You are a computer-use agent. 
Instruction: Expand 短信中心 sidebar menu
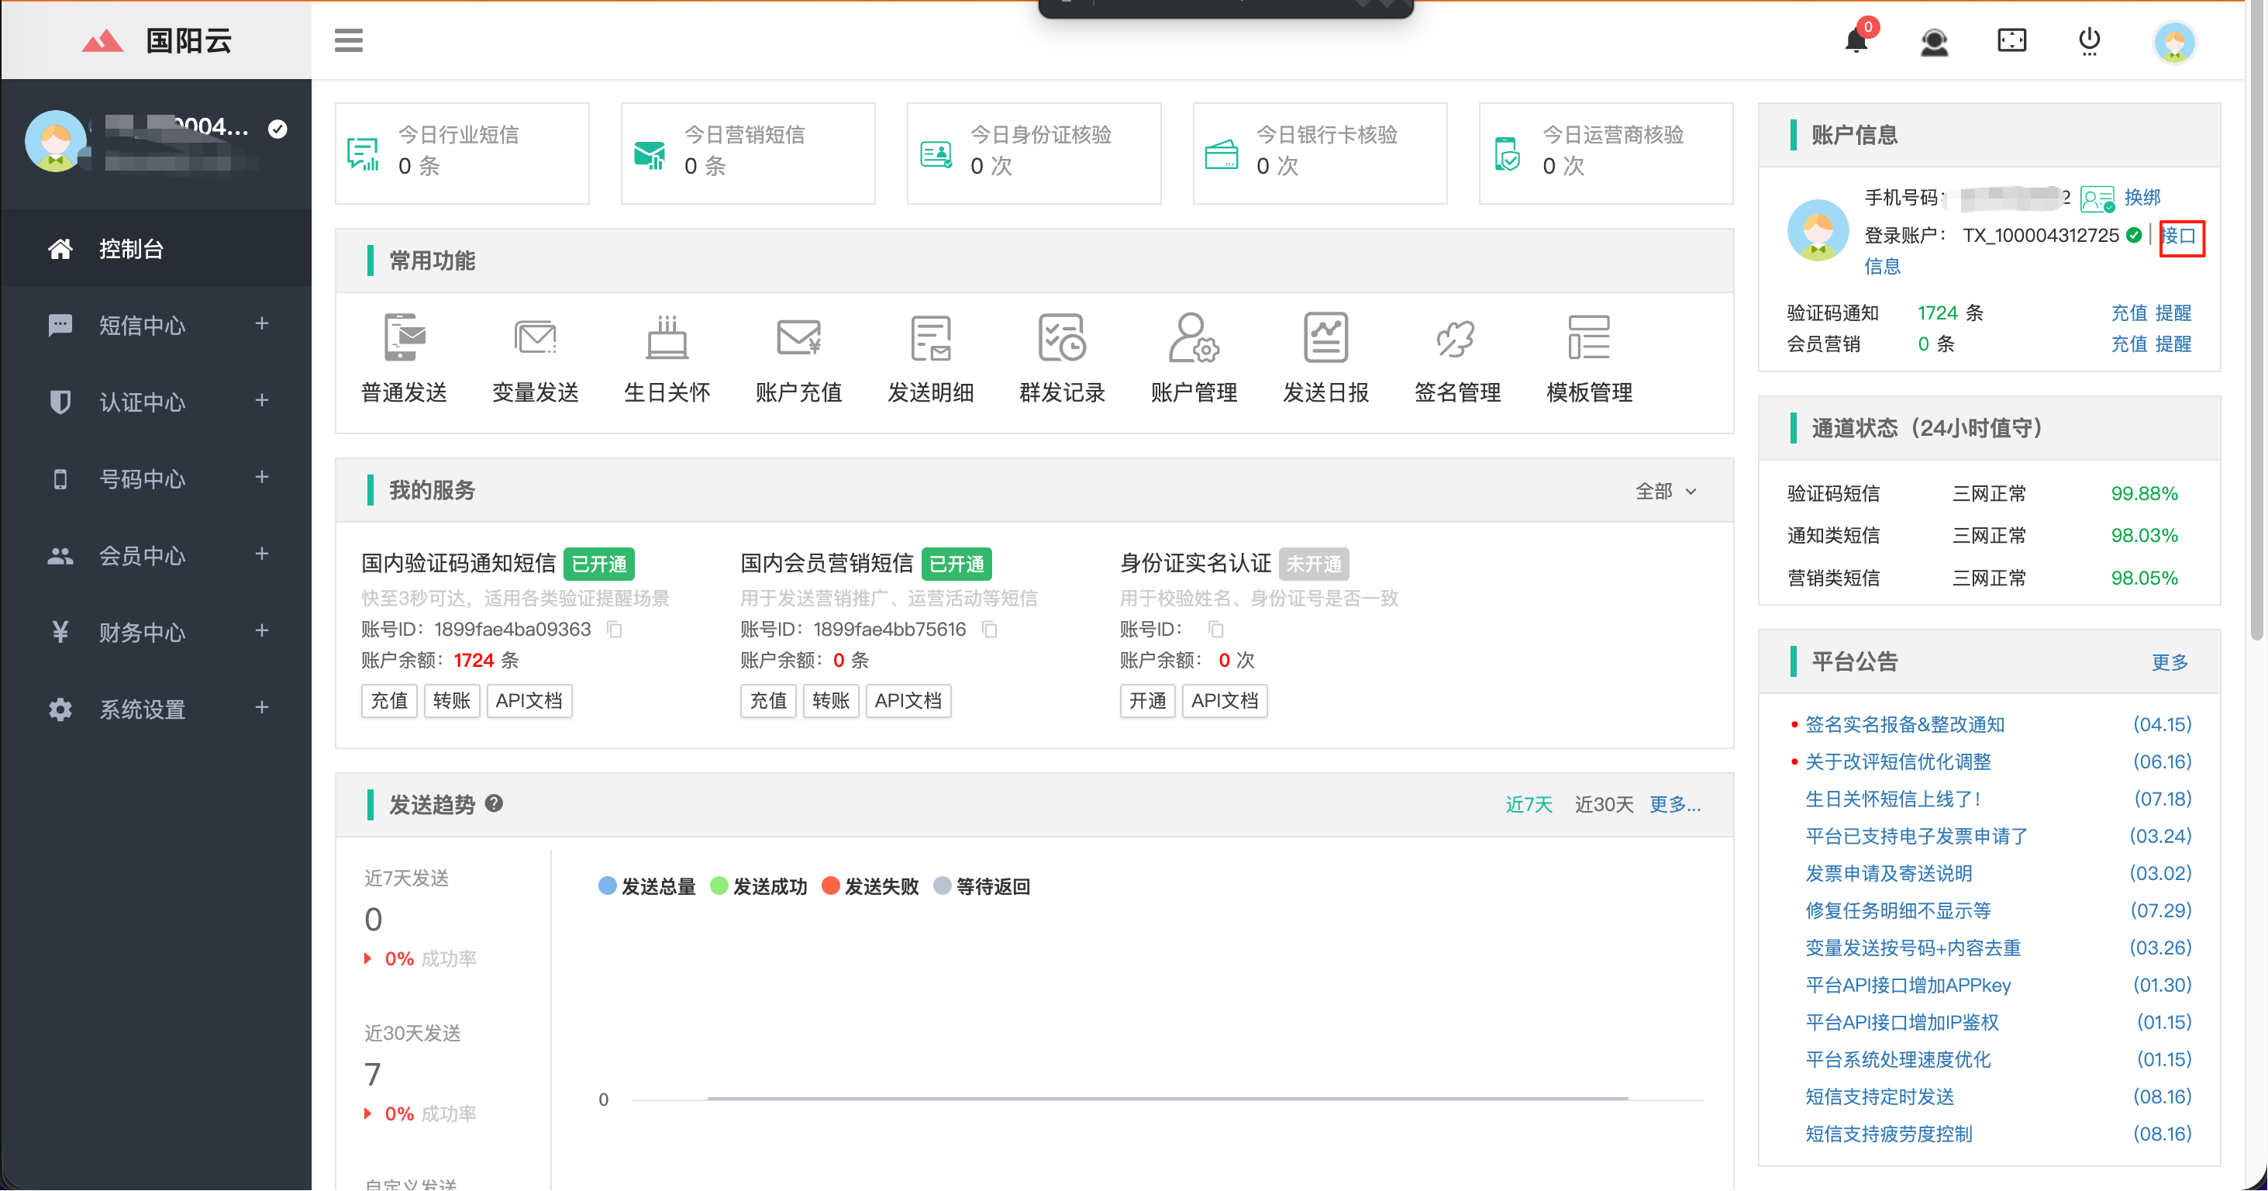pos(157,325)
